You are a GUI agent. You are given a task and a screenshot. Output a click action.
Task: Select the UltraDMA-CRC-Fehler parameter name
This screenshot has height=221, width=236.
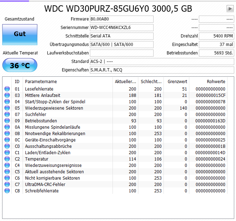point(45,185)
